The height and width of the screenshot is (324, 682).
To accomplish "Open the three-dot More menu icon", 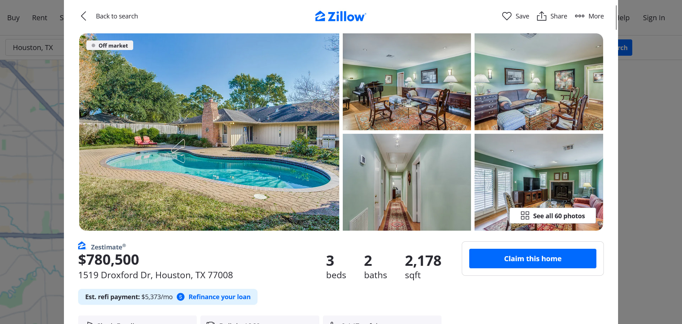I will point(580,16).
